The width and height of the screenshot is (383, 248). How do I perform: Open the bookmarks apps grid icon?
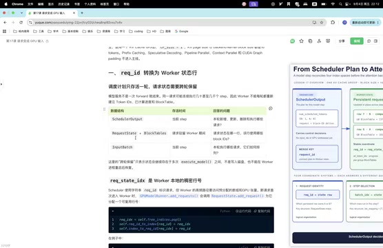[x=4, y=31]
